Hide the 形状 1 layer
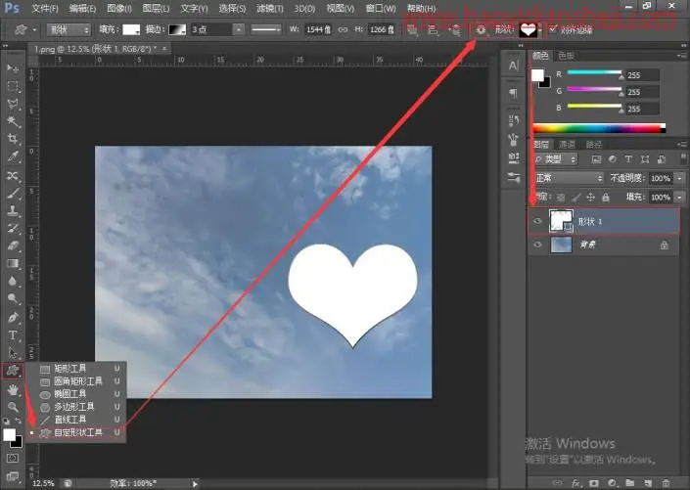The image size is (690, 490). (x=537, y=221)
